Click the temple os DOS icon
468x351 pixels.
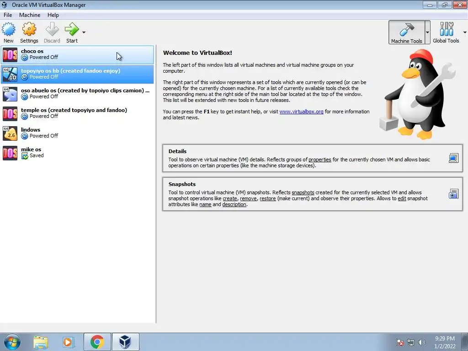point(10,114)
